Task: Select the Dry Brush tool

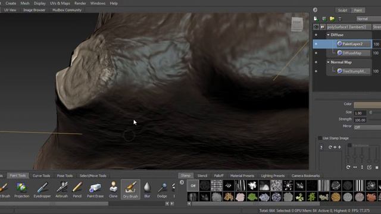Action: click(130, 190)
